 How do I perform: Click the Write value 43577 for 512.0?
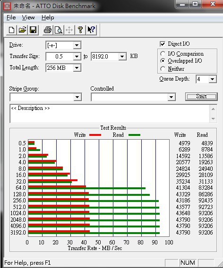(183, 207)
